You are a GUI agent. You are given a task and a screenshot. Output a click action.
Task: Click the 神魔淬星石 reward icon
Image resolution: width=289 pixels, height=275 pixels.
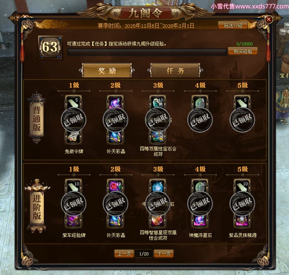[x=200, y=221]
